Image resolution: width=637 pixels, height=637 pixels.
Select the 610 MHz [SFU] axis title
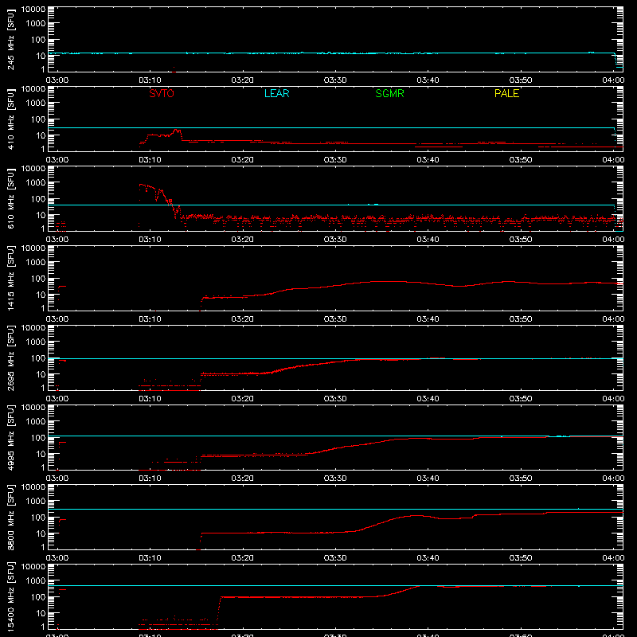point(10,198)
